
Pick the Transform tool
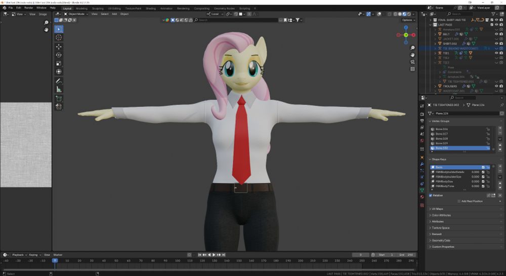[x=59, y=72]
